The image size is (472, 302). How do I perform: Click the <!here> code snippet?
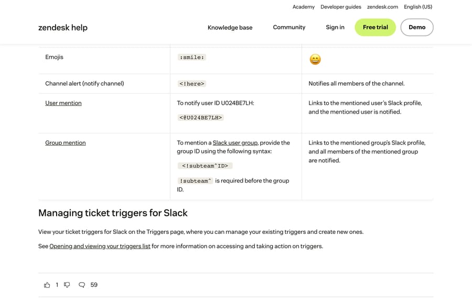pyautogui.click(x=192, y=84)
